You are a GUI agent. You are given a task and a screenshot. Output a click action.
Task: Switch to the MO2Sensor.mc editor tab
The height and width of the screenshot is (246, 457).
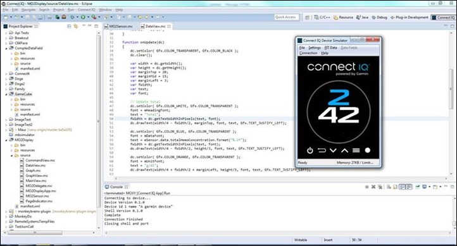118,26
